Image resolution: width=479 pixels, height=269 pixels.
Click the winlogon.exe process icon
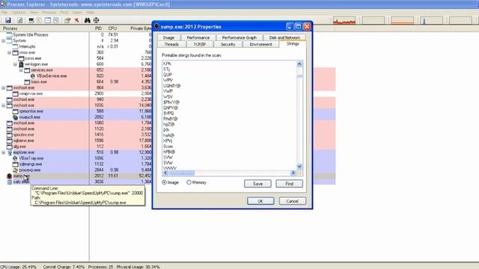(x=21, y=64)
